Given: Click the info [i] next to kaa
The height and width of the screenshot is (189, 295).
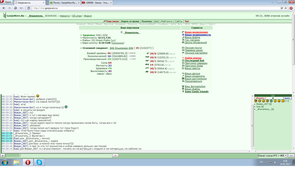Looking at the screenshot, I should pos(262,107).
